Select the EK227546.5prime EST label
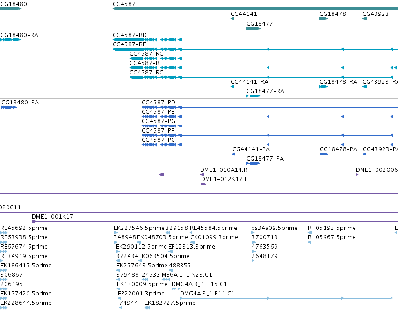The height and width of the screenshot is (310, 398). point(139,228)
